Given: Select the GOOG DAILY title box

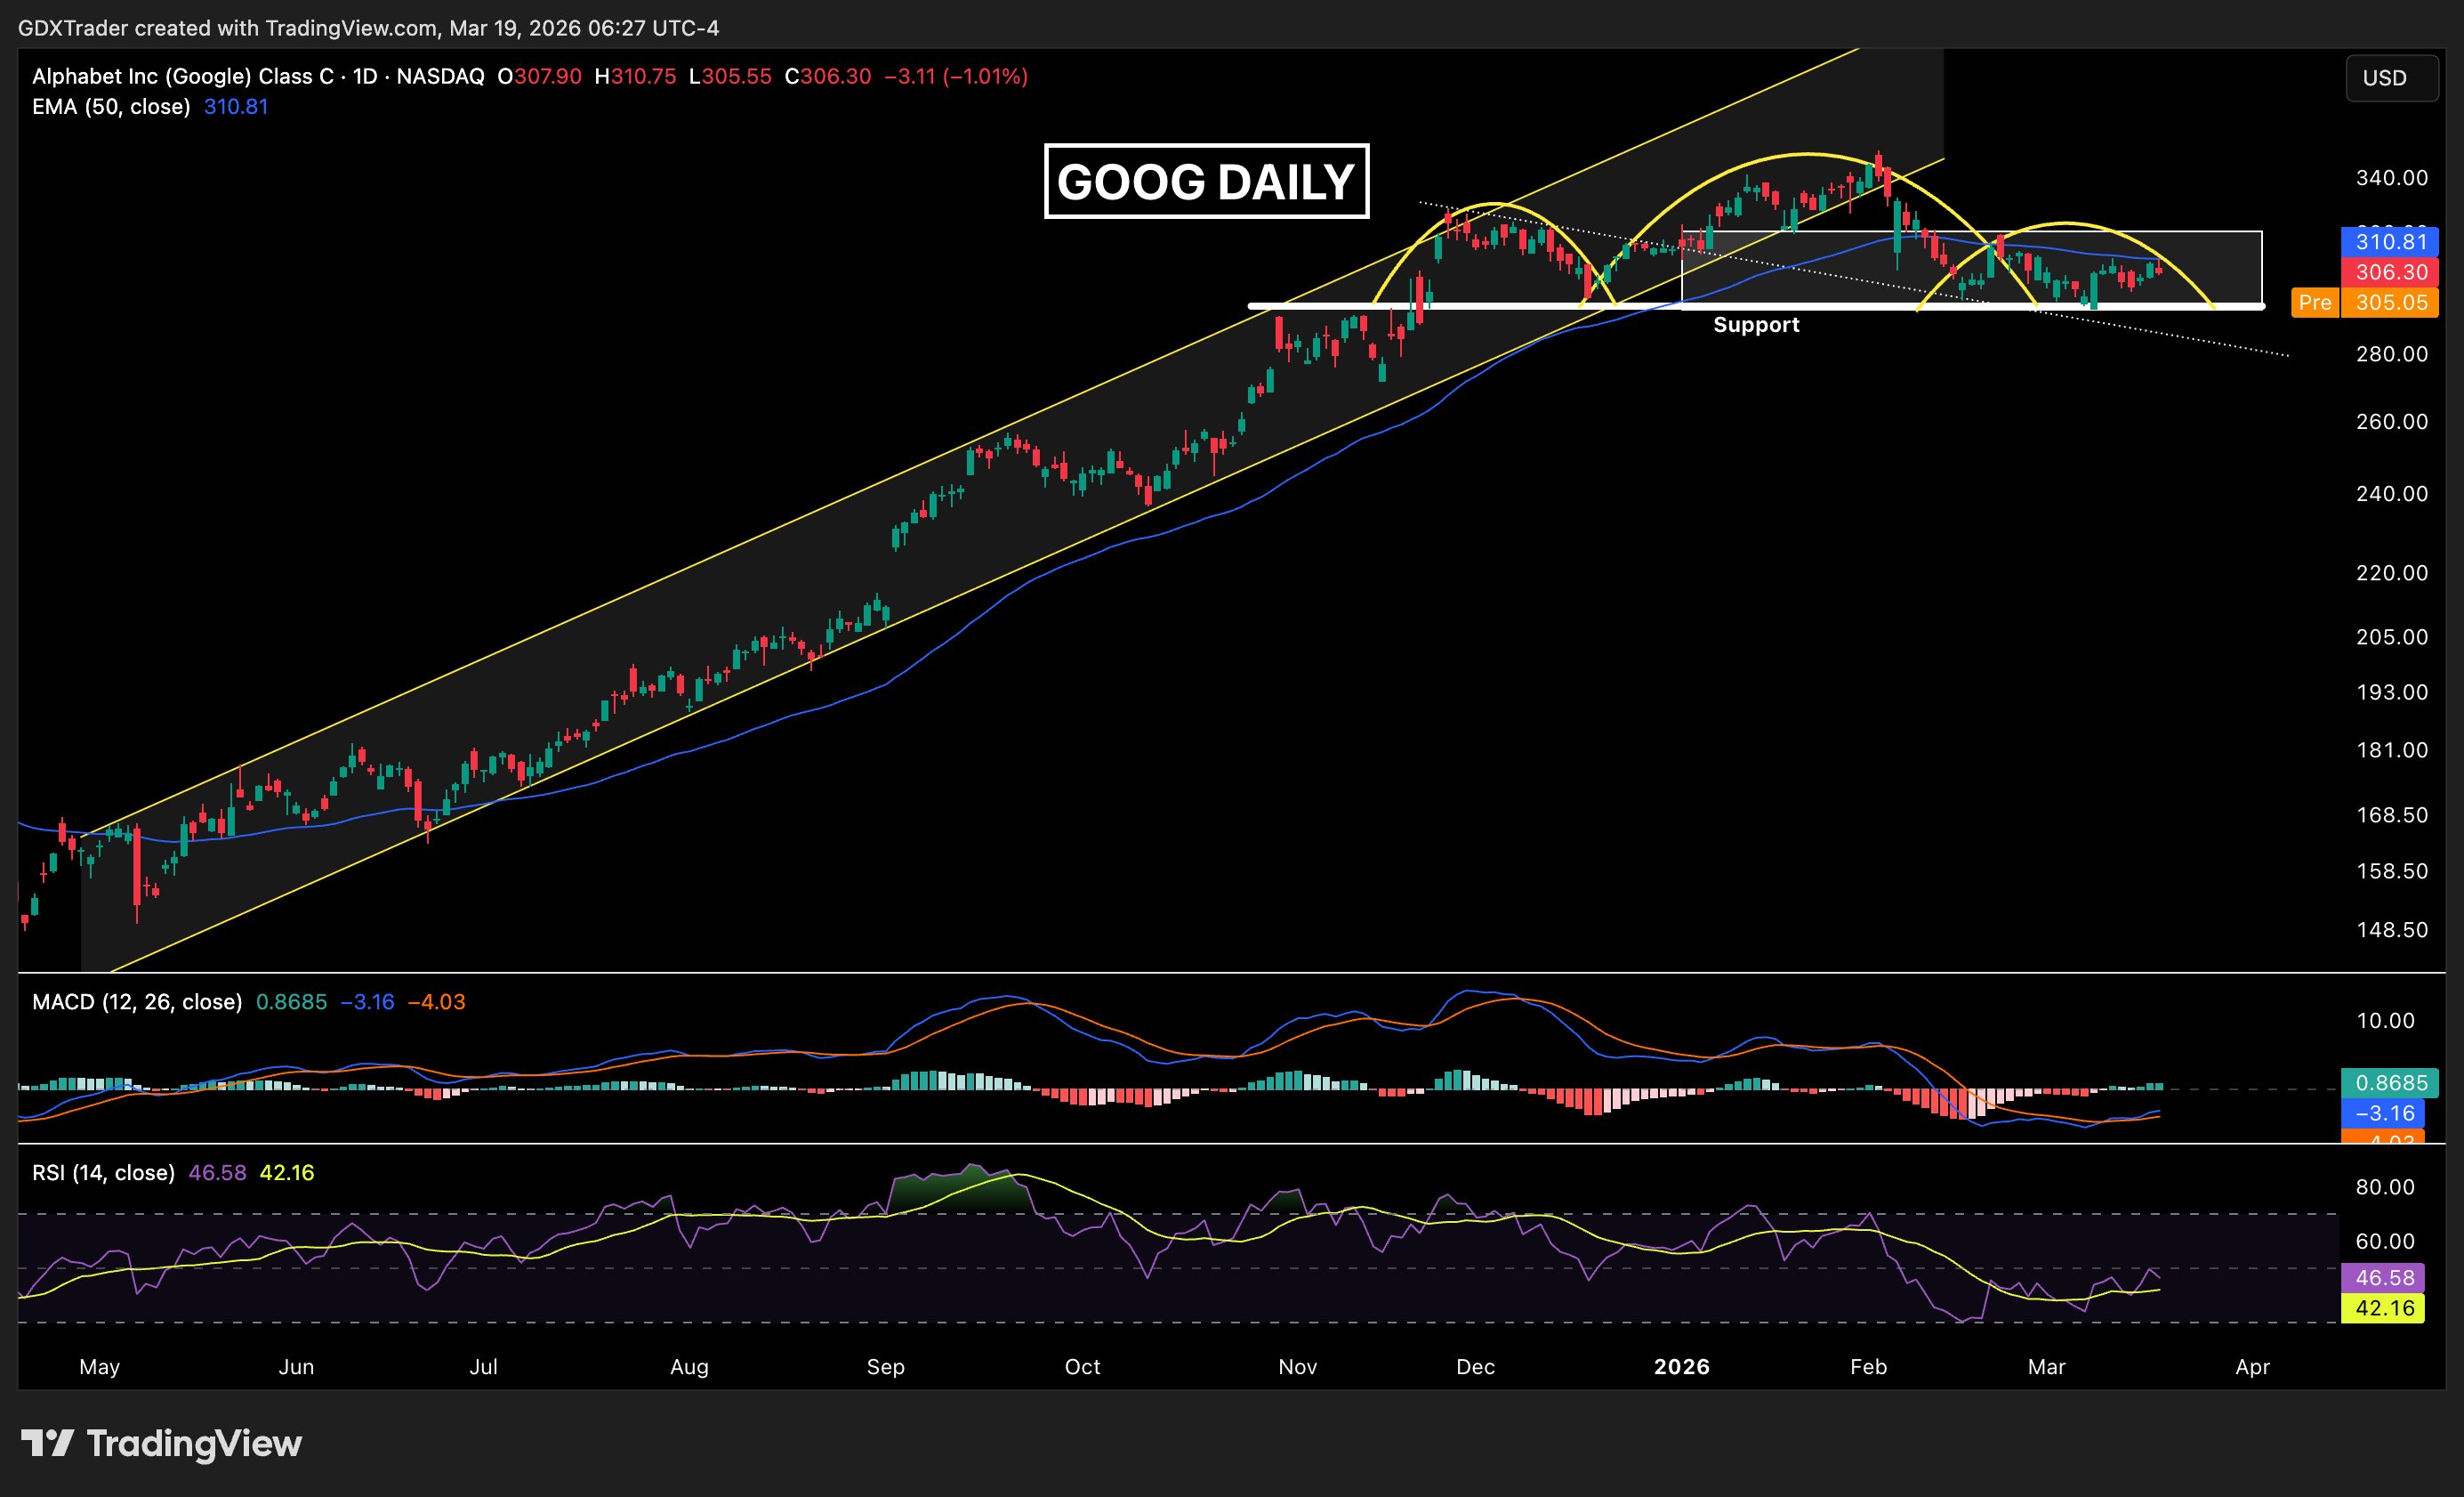Looking at the screenshot, I should 1206,182.
